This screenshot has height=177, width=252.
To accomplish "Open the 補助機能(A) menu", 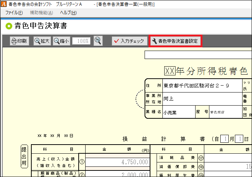I will coord(42,12).
